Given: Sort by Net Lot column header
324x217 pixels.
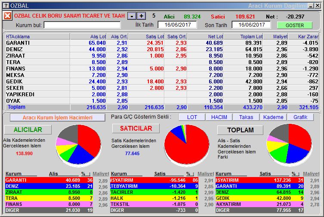Looking at the screenshot, I should (x=205, y=37).
